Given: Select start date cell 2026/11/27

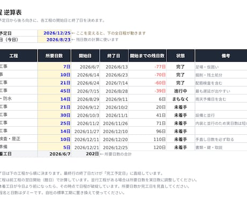Looking at the screenshot, I should tap(85, 131).
